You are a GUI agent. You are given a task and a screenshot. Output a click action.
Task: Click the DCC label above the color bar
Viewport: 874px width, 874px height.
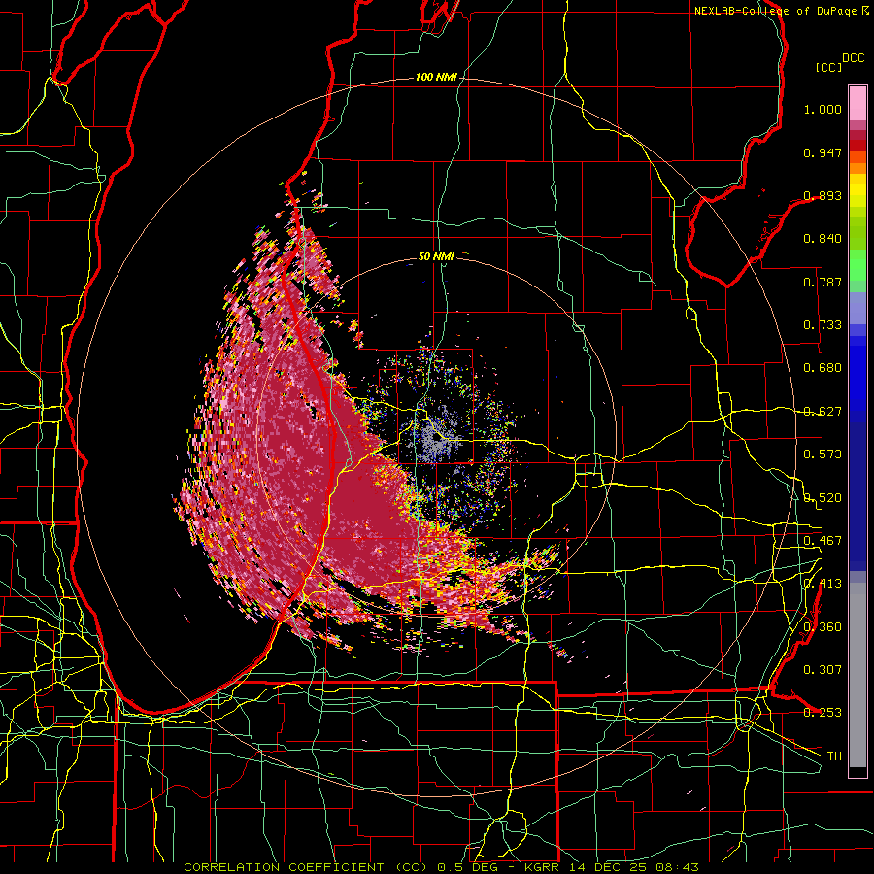point(854,58)
